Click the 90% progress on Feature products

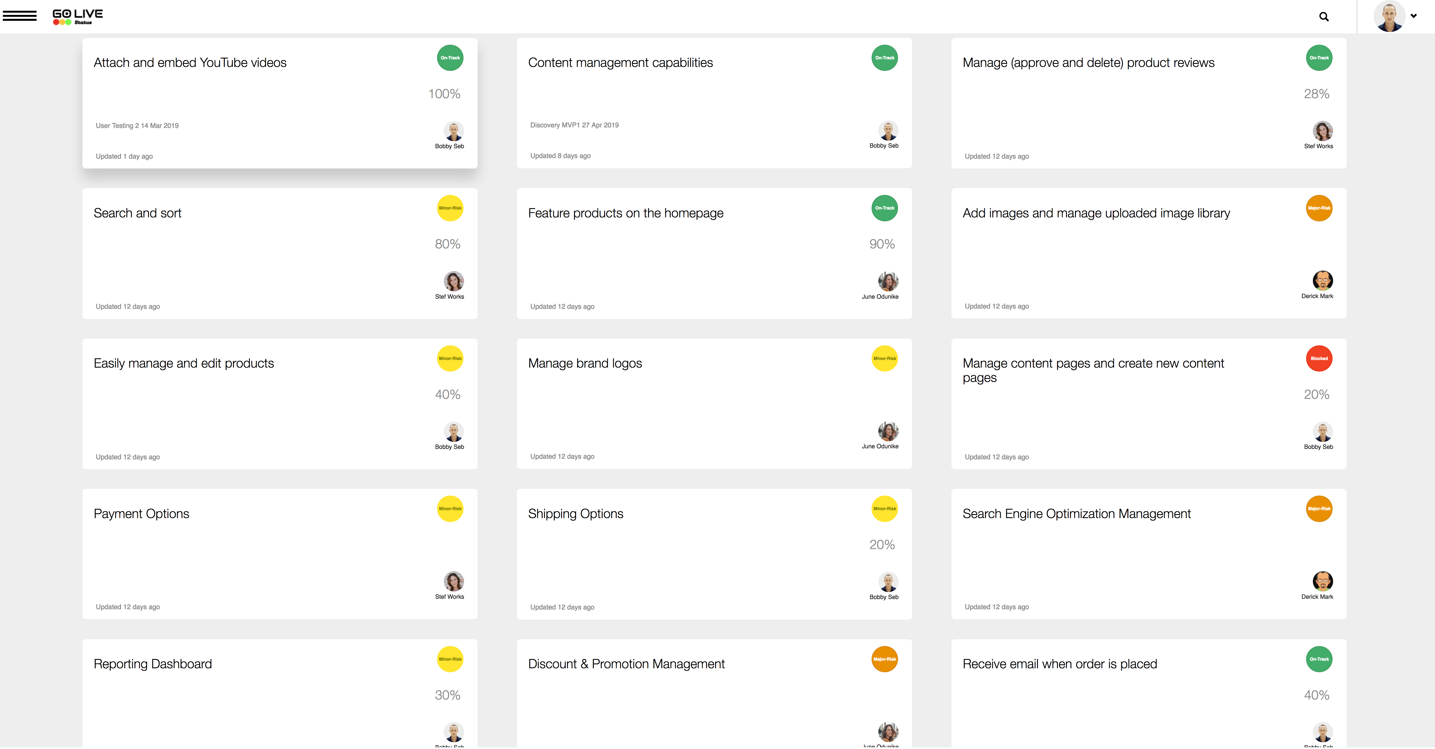coord(882,244)
